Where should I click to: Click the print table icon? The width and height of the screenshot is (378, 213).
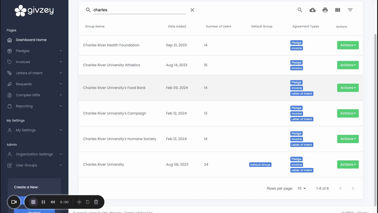tap(325, 10)
